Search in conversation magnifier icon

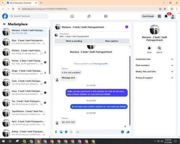[159, 48]
